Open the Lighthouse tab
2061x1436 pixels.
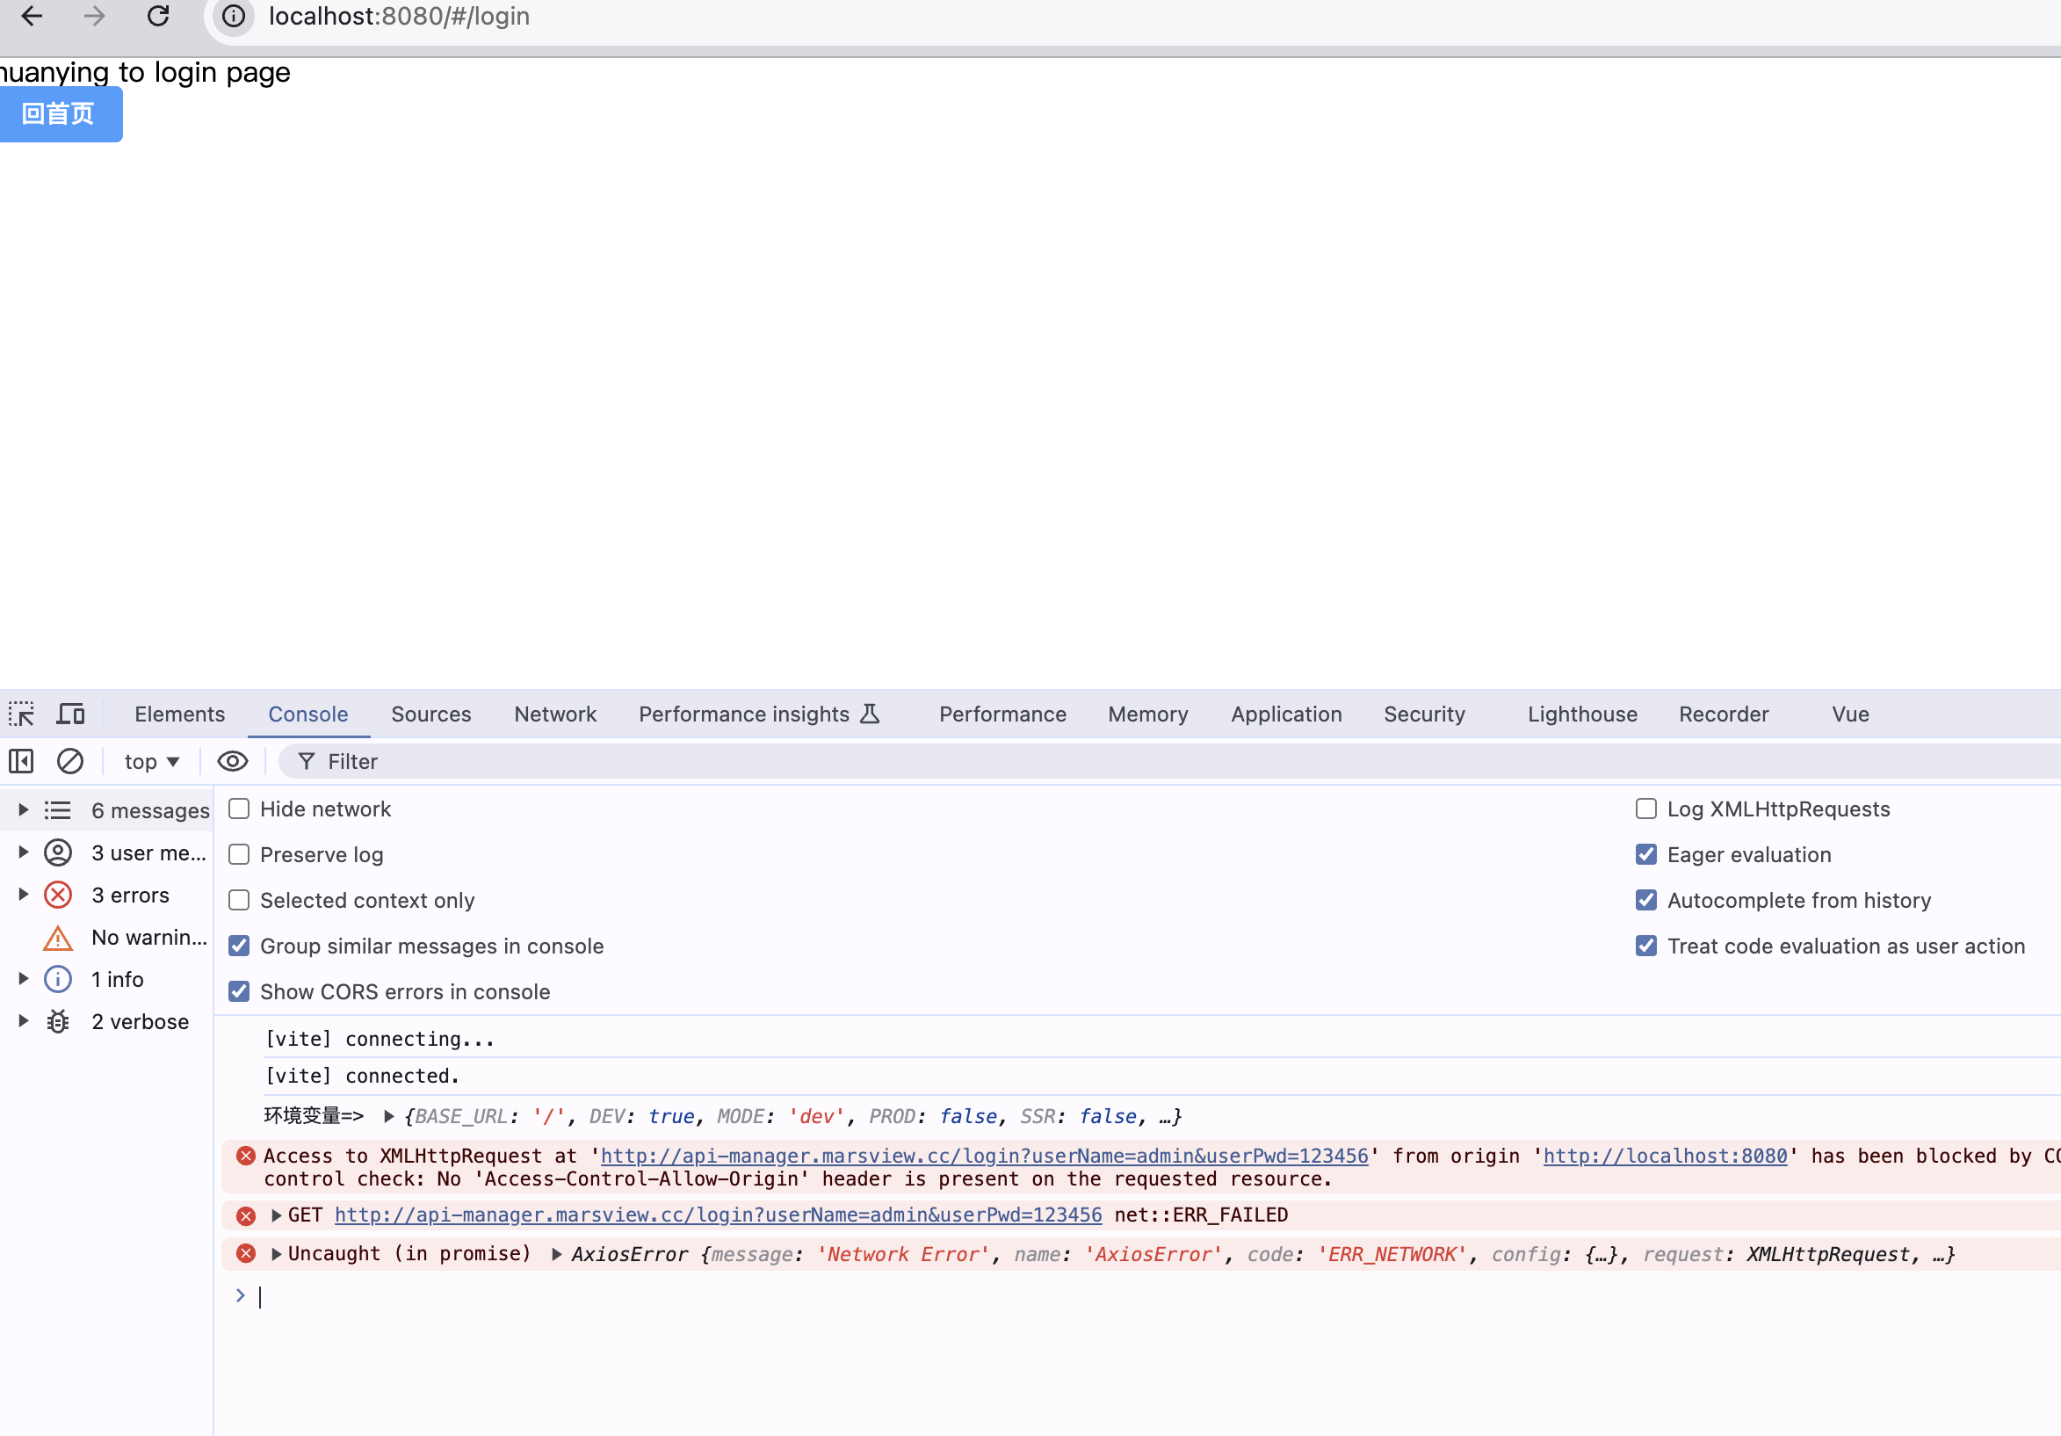(1583, 714)
